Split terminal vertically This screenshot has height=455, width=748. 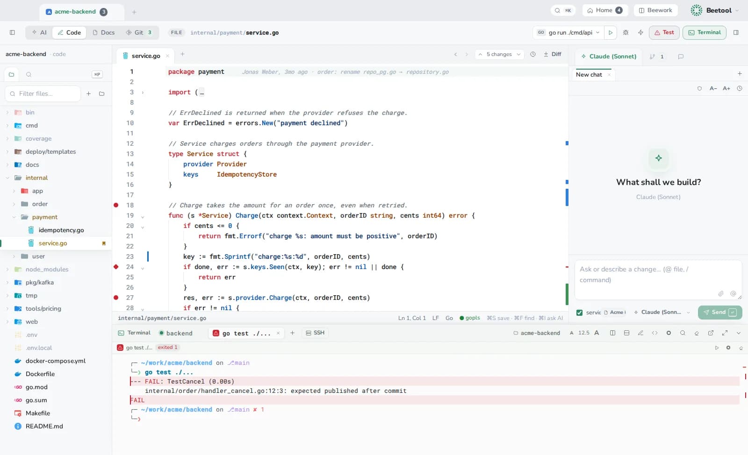612,333
